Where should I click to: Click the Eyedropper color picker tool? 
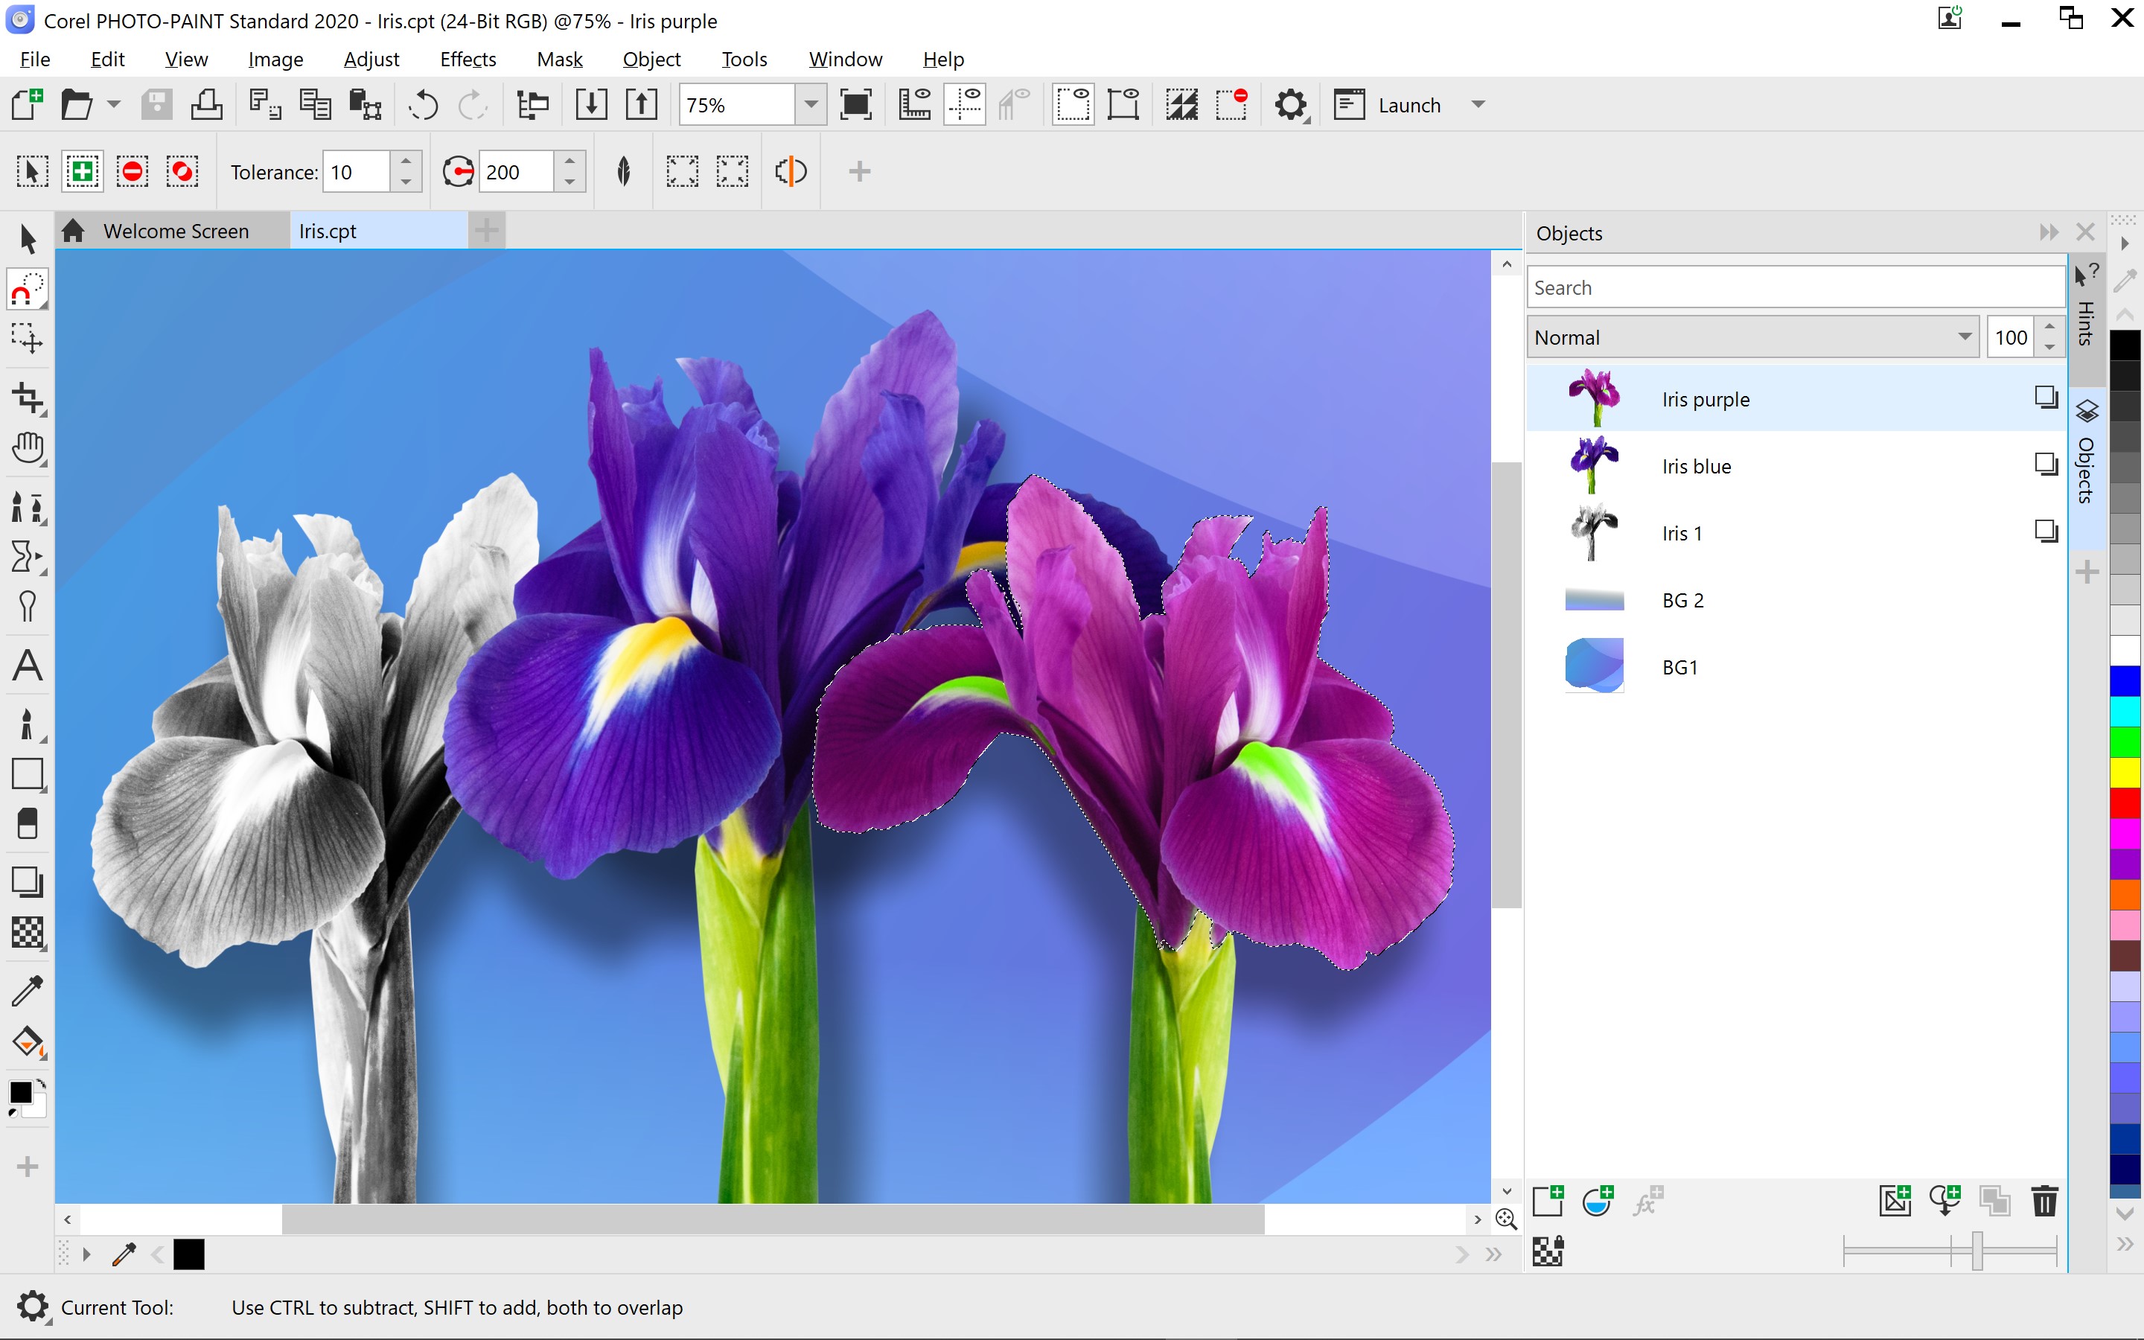pyautogui.click(x=26, y=988)
